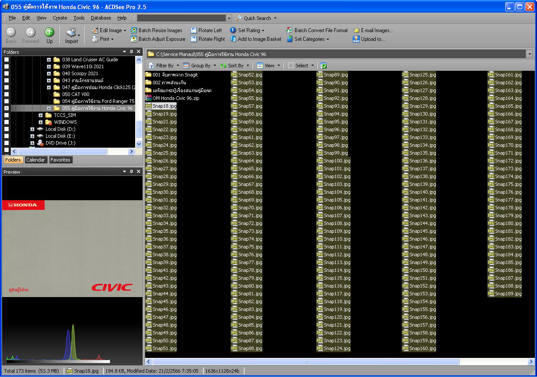Click the View mode icon
Image resolution: width=537 pixels, height=377 pixels.
click(260, 66)
